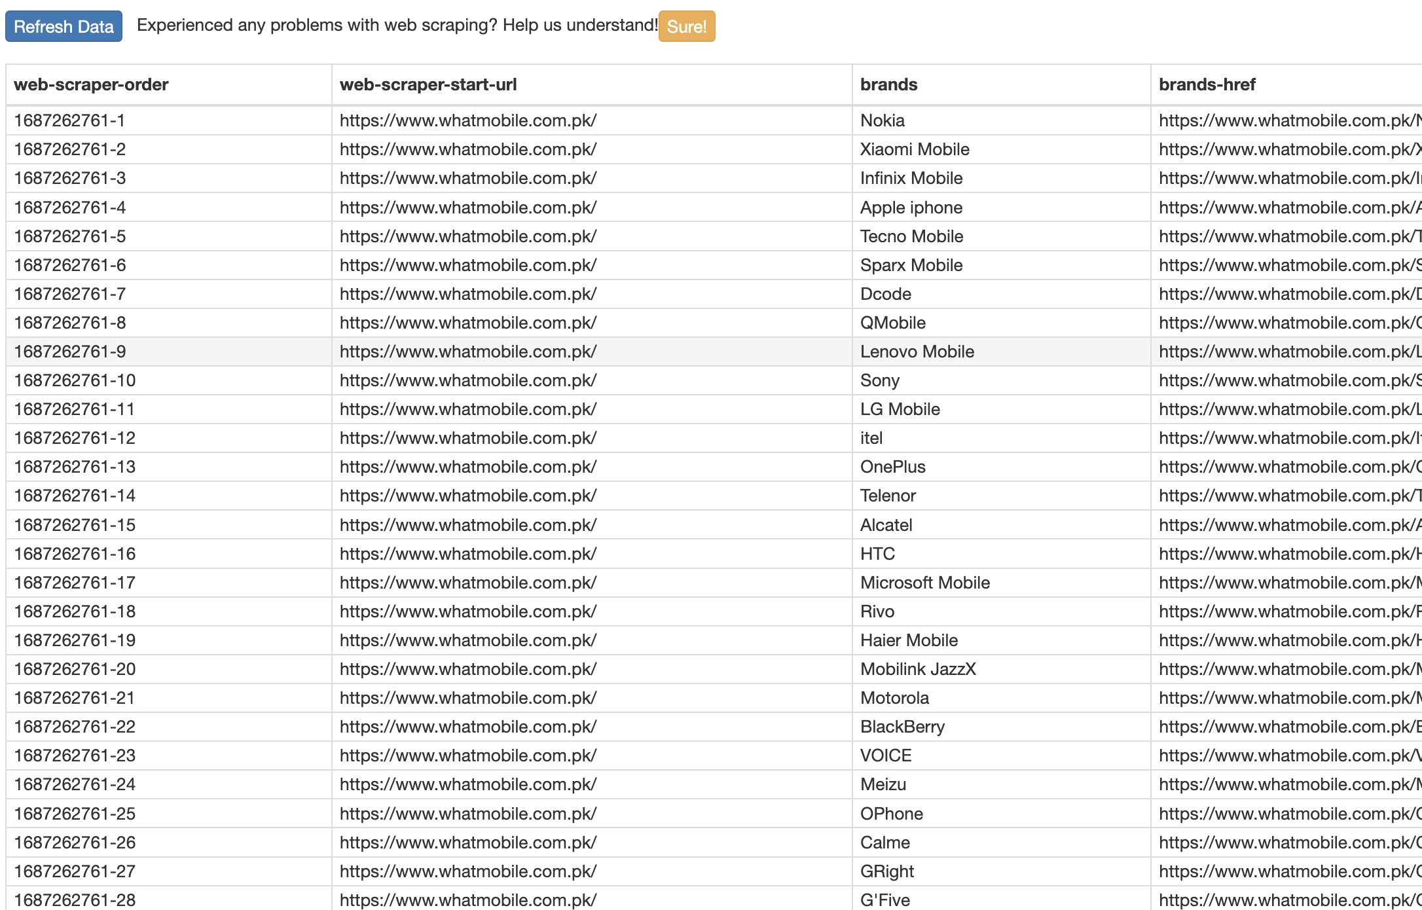Select the Xiaomi Mobile cell
Viewport: 1422px width, 910px height.
[x=1002, y=149]
